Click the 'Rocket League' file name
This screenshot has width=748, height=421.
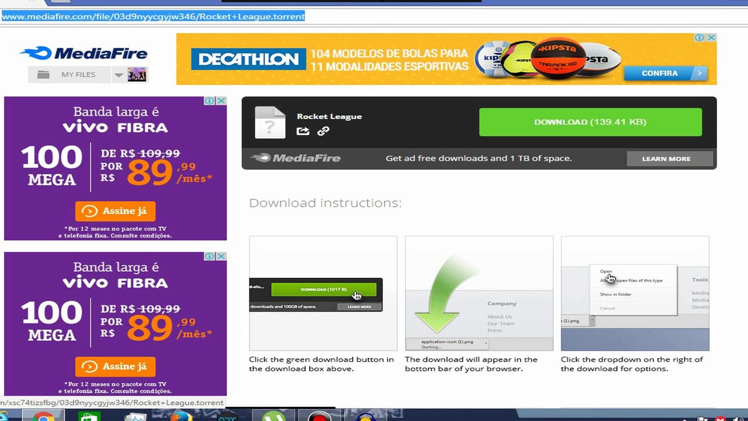point(329,116)
